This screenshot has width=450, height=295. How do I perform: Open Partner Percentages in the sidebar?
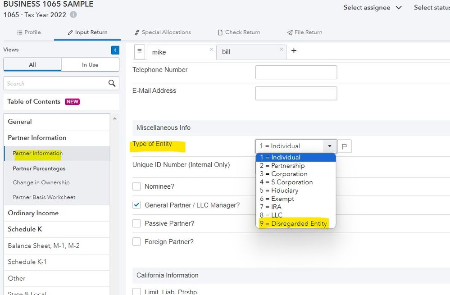tap(39, 168)
